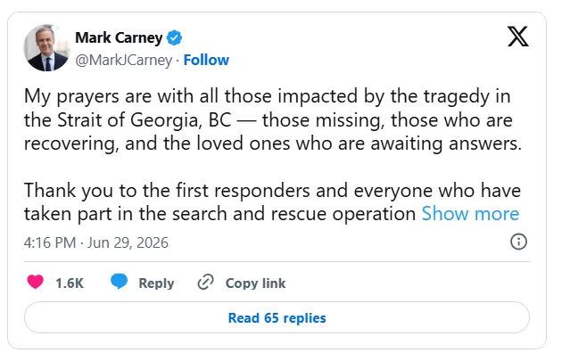Open the @MarkJCarney handle link

coord(124,61)
